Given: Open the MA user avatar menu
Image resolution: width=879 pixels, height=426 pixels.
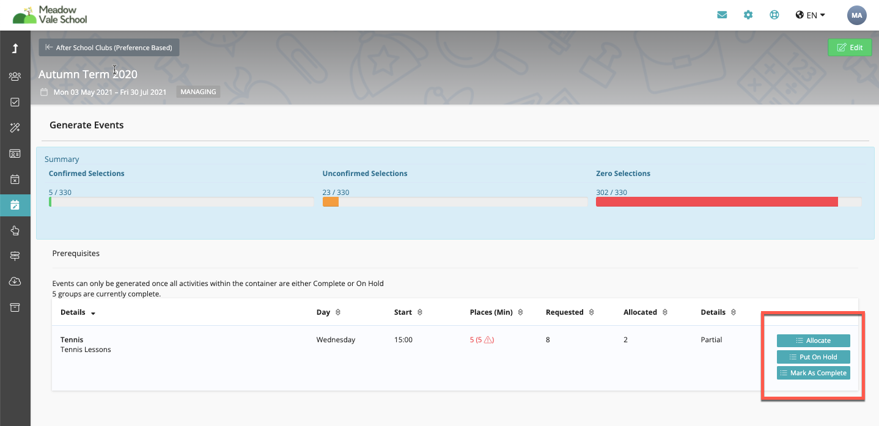Looking at the screenshot, I should tap(856, 15).
